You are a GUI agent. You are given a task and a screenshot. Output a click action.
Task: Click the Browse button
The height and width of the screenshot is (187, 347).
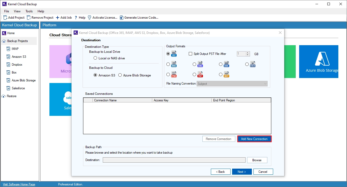(x=257, y=160)
